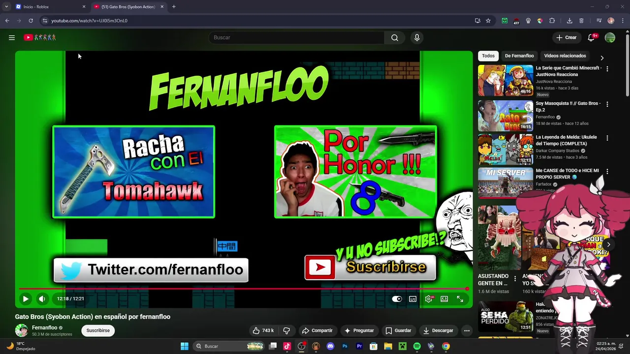This screenshot has height=354, width=630.
Task: Open options for Me CANSE de TODO video
Action: [607, 172]
